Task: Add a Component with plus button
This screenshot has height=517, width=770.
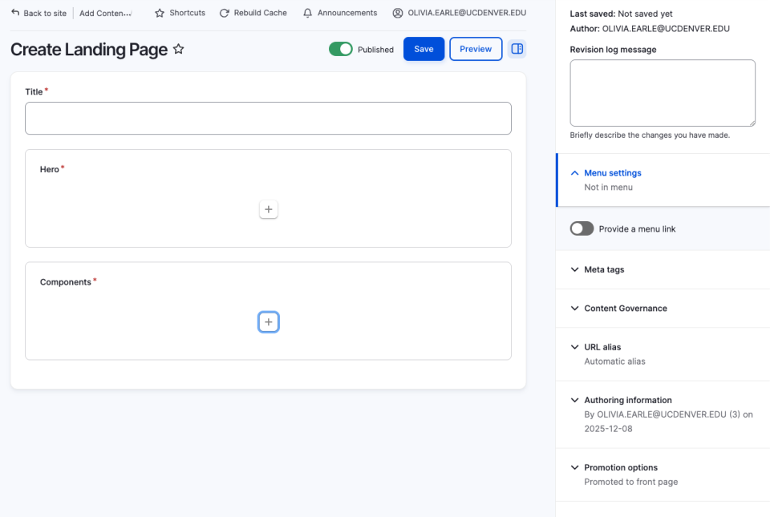Action: pos(269,322)
